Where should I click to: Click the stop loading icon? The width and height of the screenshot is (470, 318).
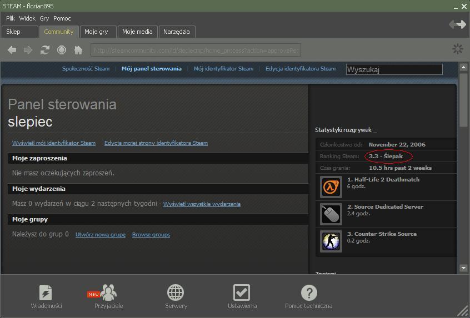pos(62,50)
